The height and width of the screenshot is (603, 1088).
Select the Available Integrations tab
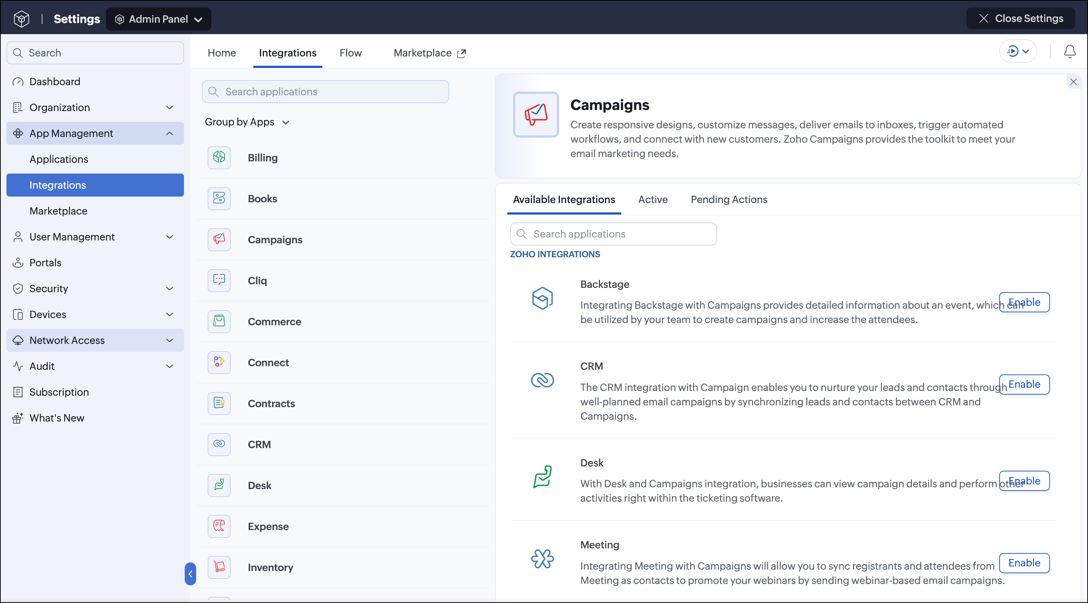(564, 199)
